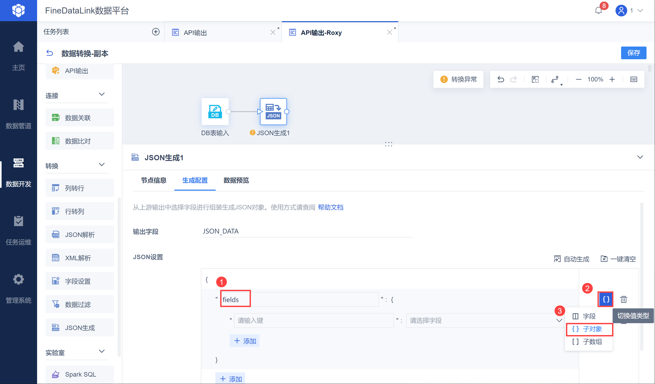655x384 pixels.
Task: Click the zoom in plus icon
Action: 612,79
